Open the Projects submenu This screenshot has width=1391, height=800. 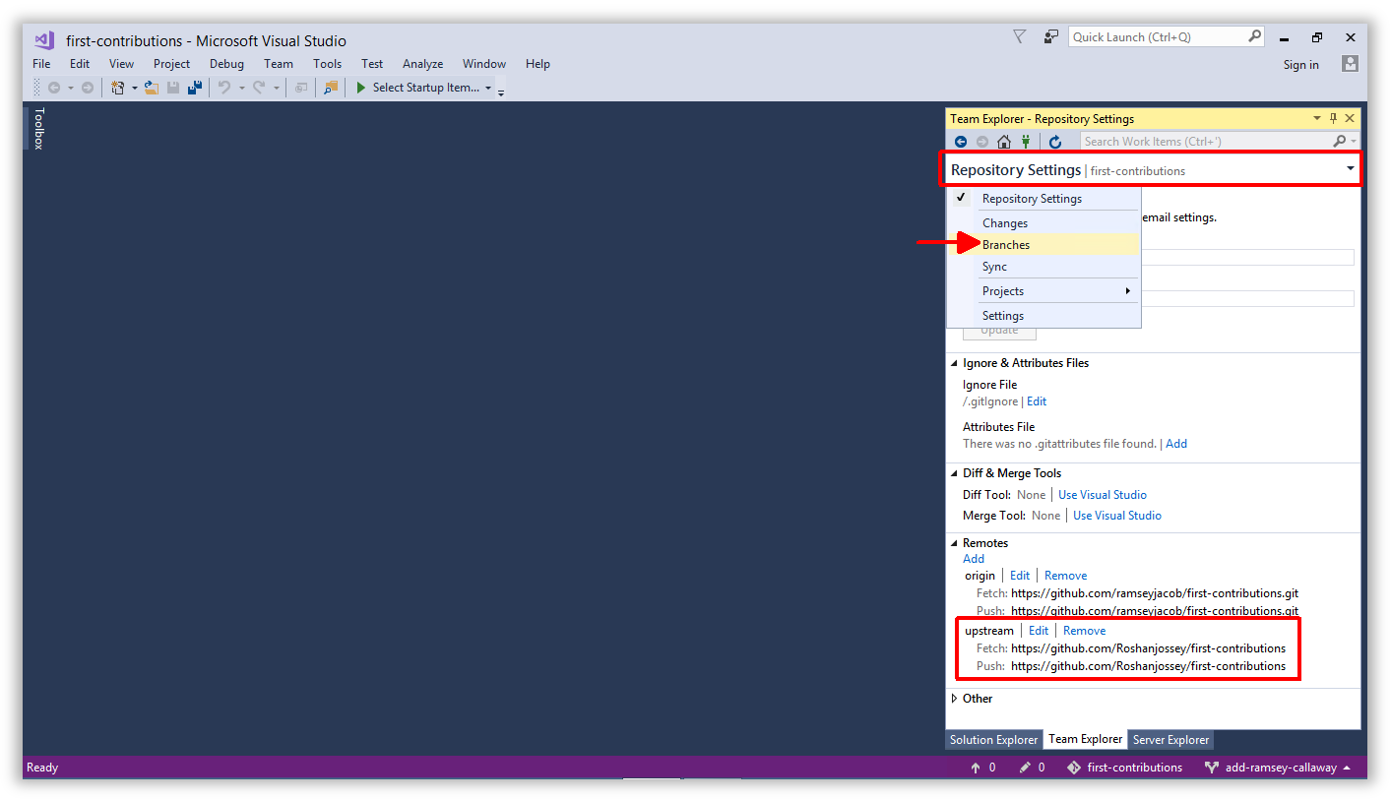[1043, 291]
